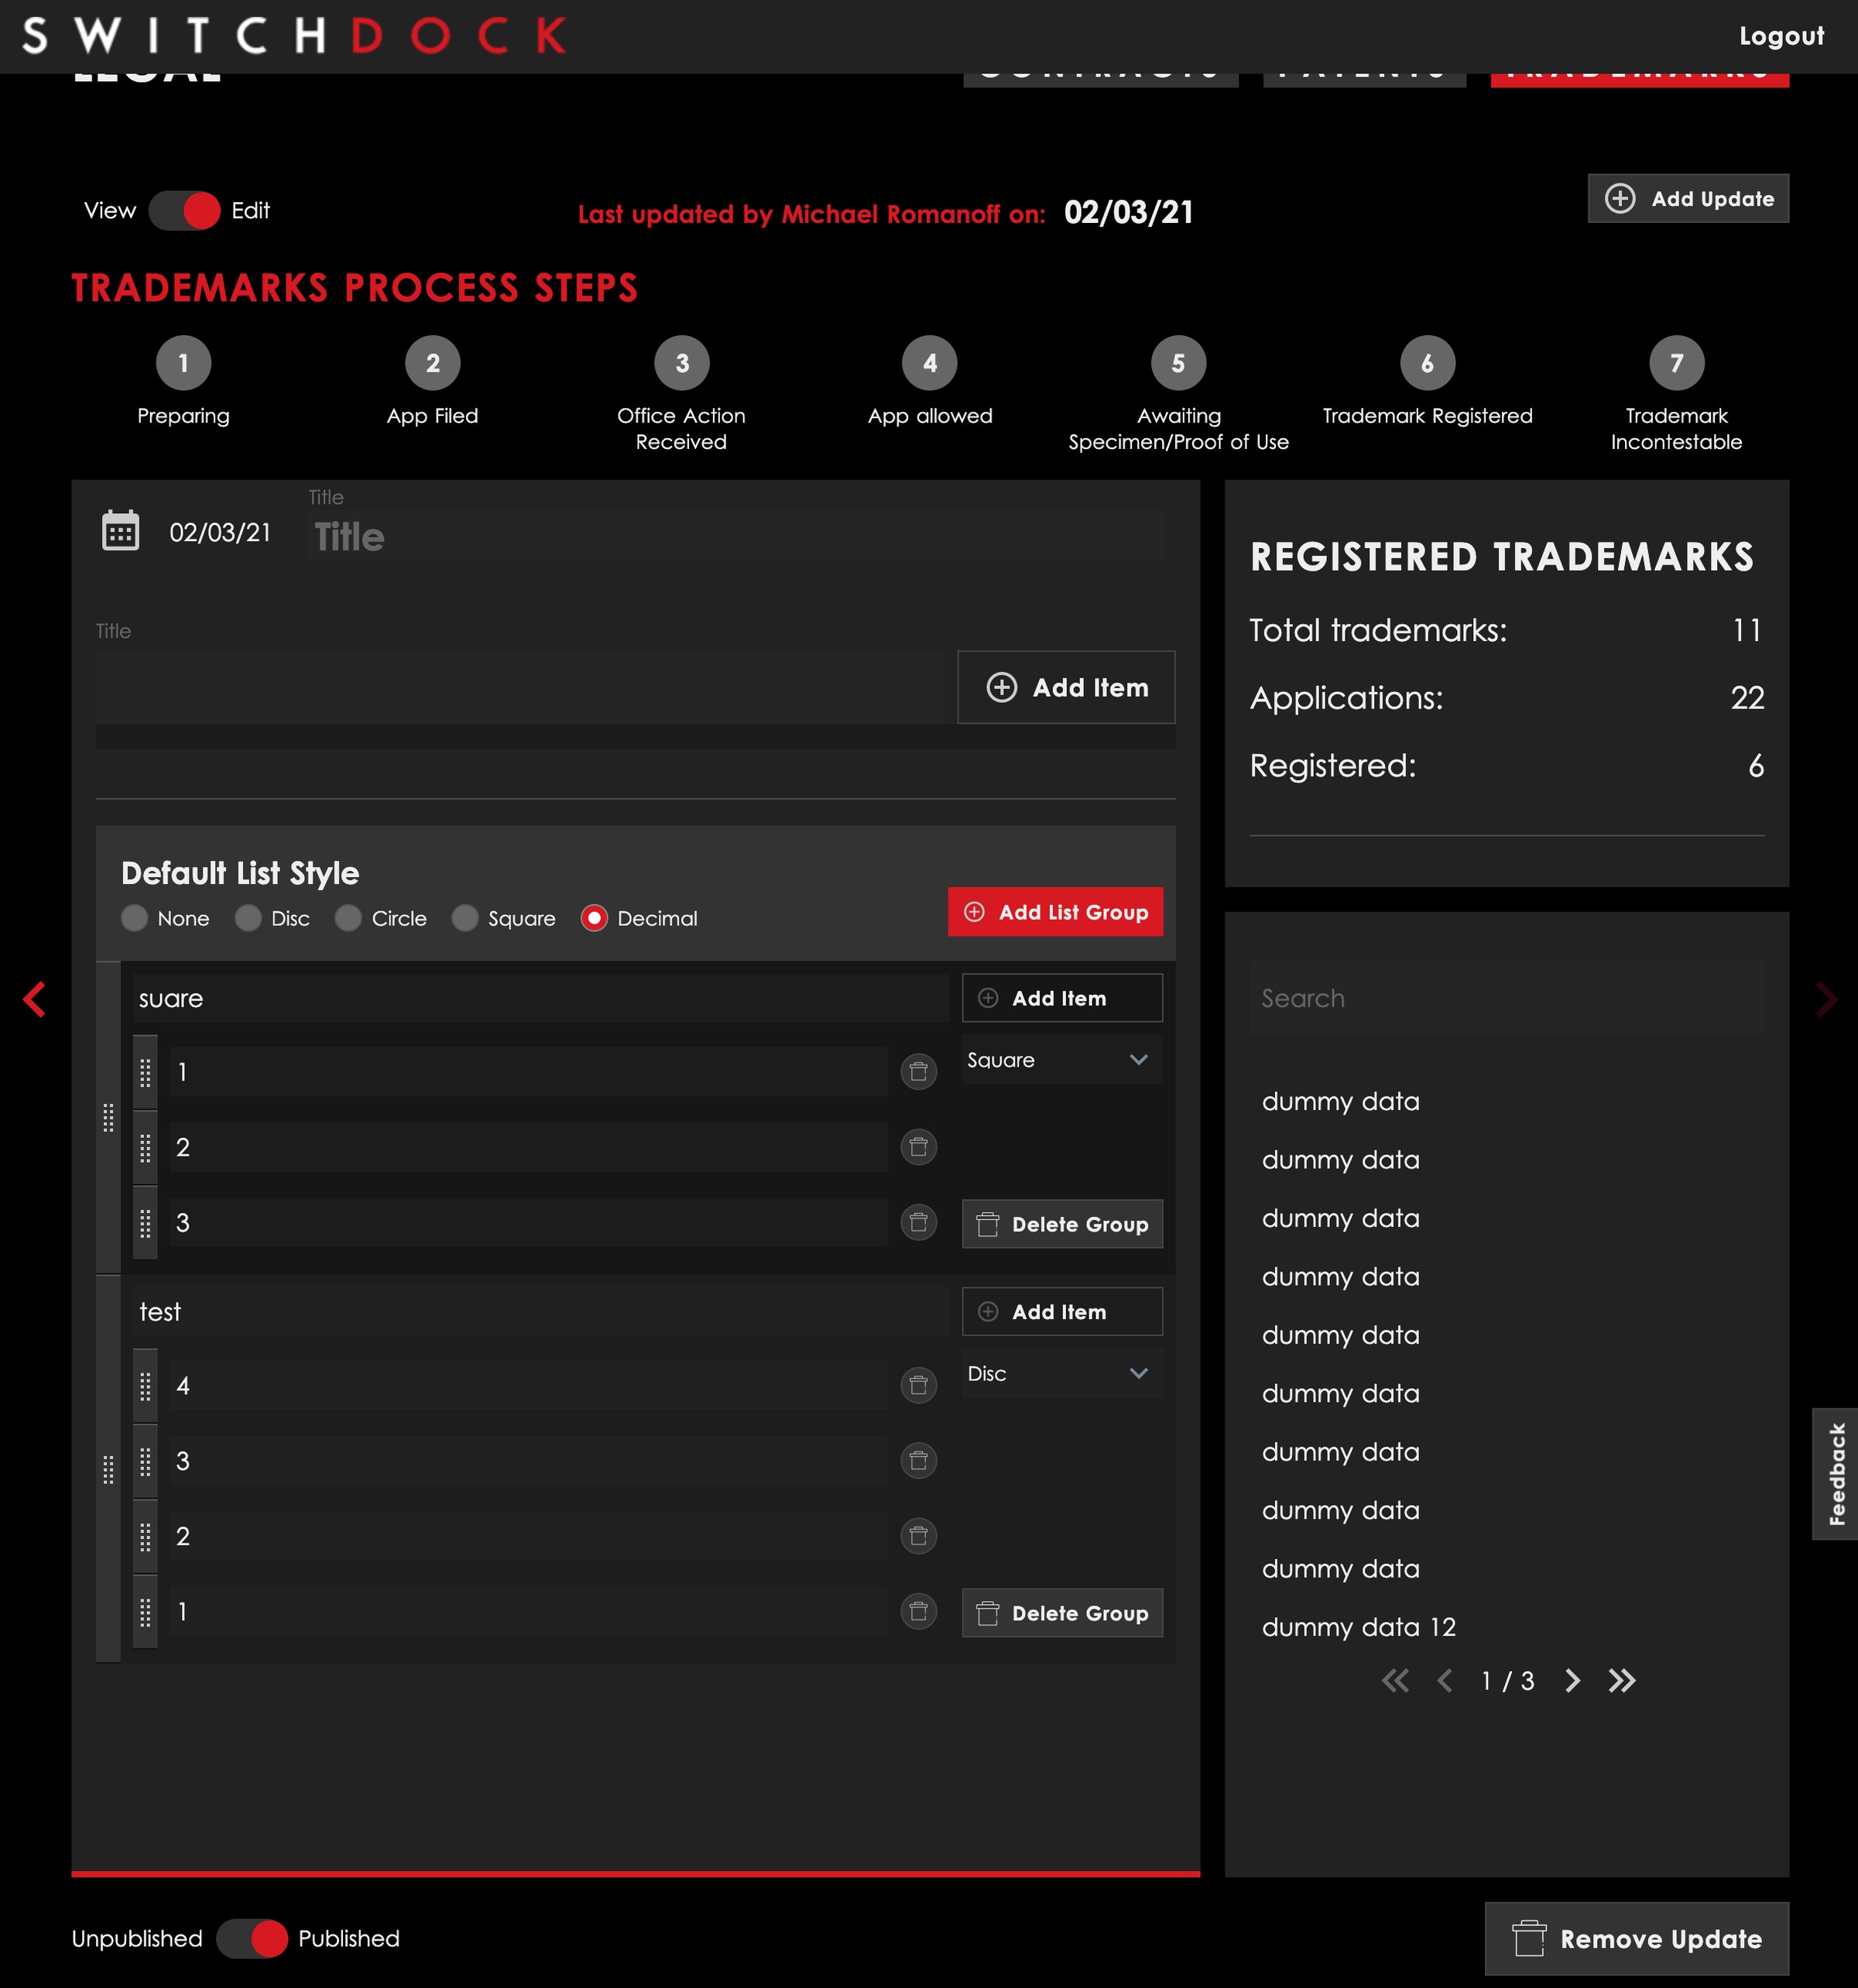The image size is (1858, 1988).
Task: Select the Disc list style radio button
Action: [x=249, y=918]
